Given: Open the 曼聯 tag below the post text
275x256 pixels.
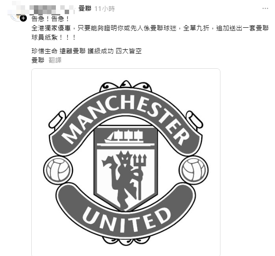Looking at the screenshot, I should coord(38,60).
